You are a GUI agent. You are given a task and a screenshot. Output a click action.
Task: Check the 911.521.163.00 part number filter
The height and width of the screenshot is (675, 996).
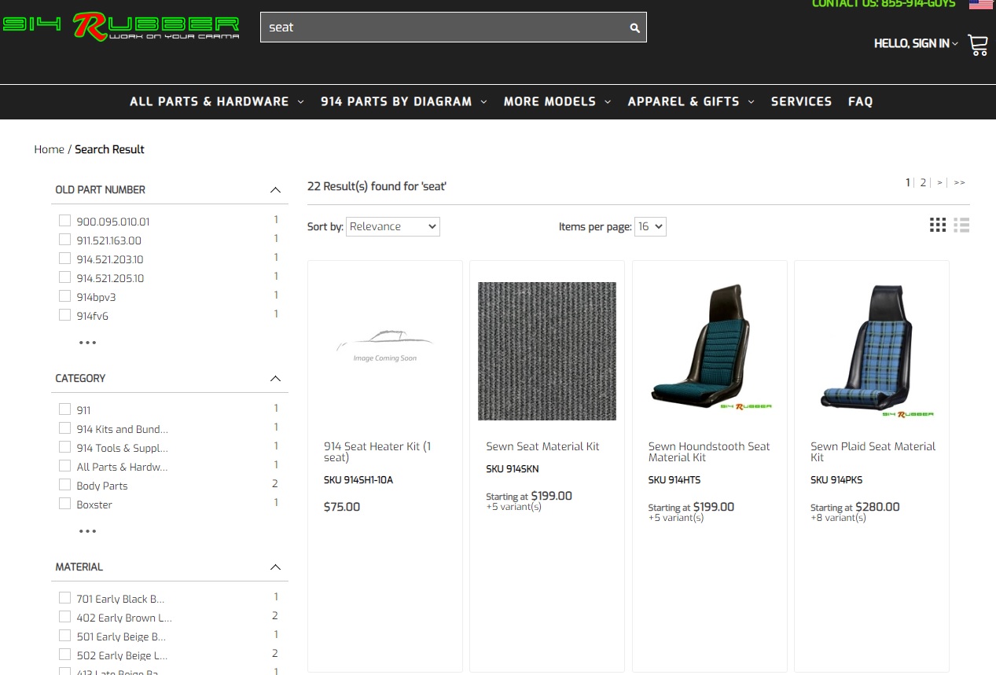(x=65, y=240)
